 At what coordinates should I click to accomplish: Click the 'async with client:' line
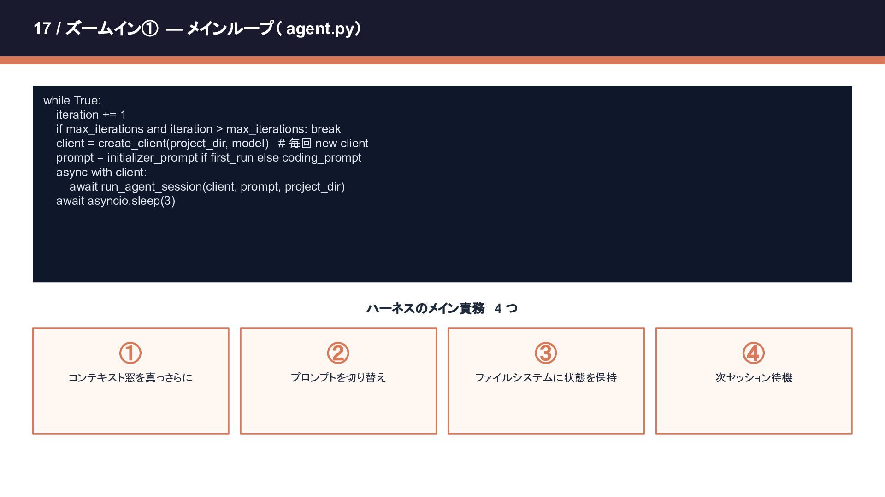101,172
